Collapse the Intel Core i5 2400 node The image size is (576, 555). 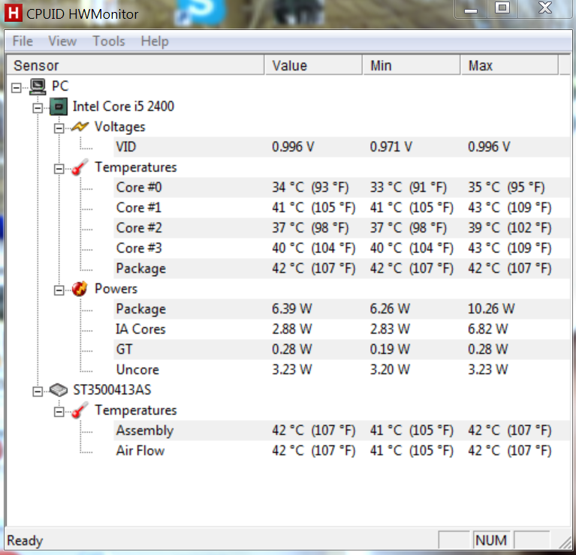[x=38, y=108]
